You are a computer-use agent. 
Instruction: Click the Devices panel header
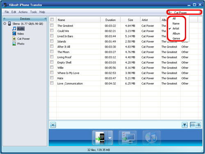pos(25,18)
